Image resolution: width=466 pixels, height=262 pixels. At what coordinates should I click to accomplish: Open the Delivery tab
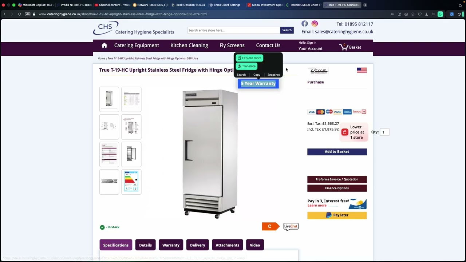click(x=198, y=245)
